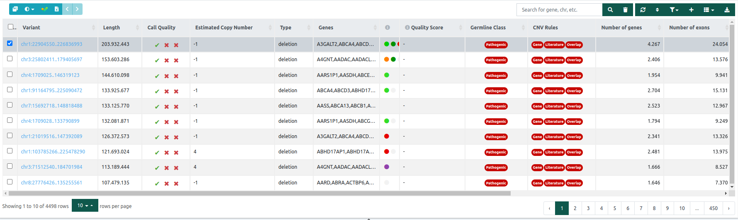Screen dimensions: 738x220
Task: Click the download icon in toolbar
Action: tap(727, 10)
